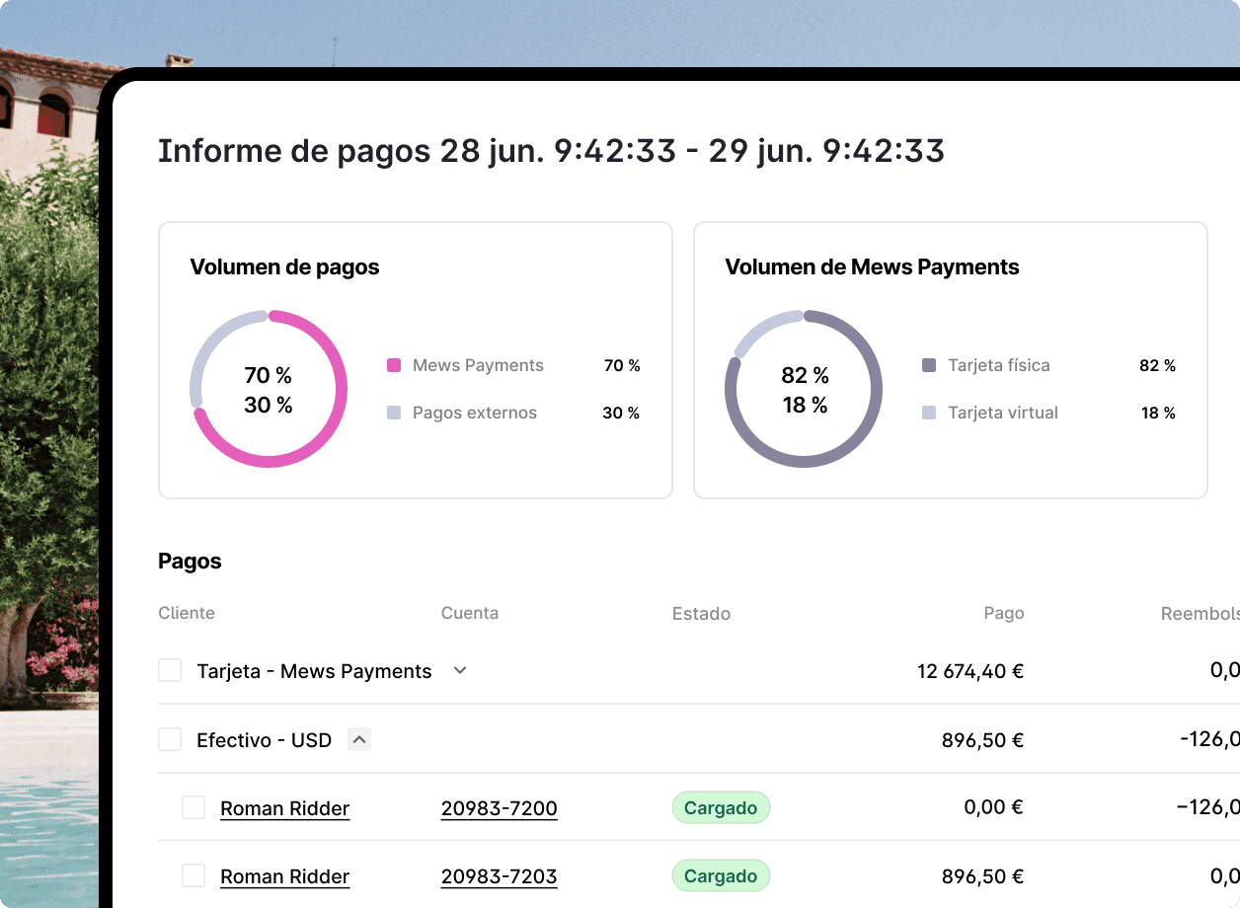Click the Cuenta column header
Viewport: 1240px width, 908px height.
470,613
